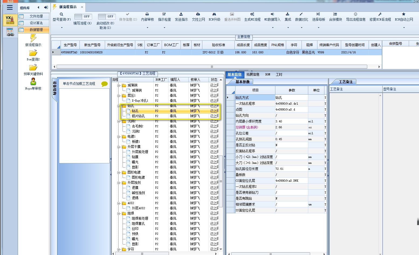Open dropdown arrow under MI数据导入

(x=272, y=27)
